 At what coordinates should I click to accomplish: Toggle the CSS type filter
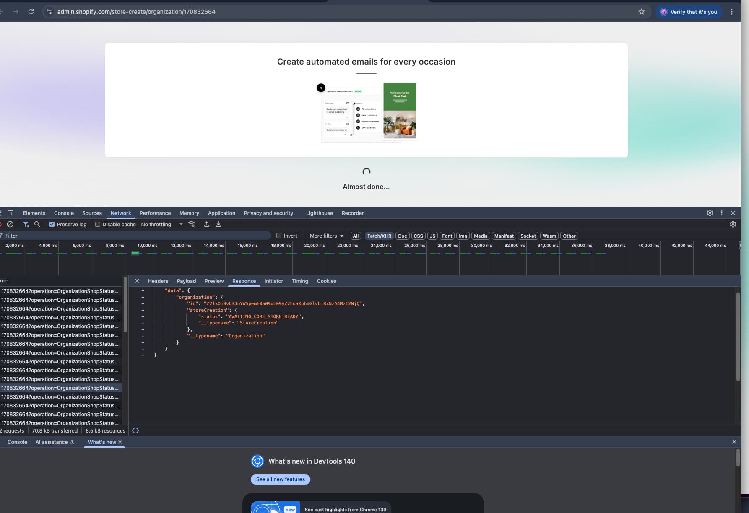click(x=419, y=236)
